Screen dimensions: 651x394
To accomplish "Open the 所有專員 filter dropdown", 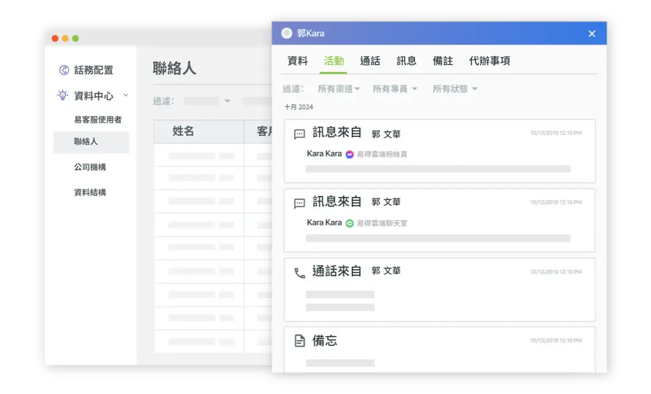I will point(395,89).
